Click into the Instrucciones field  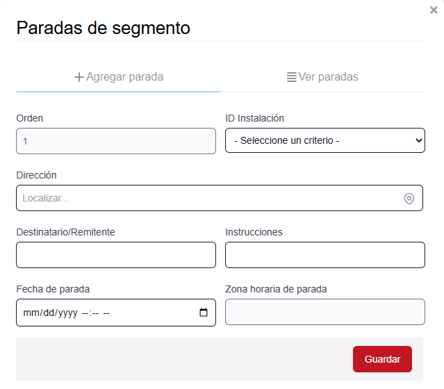(x=324, y=255)
